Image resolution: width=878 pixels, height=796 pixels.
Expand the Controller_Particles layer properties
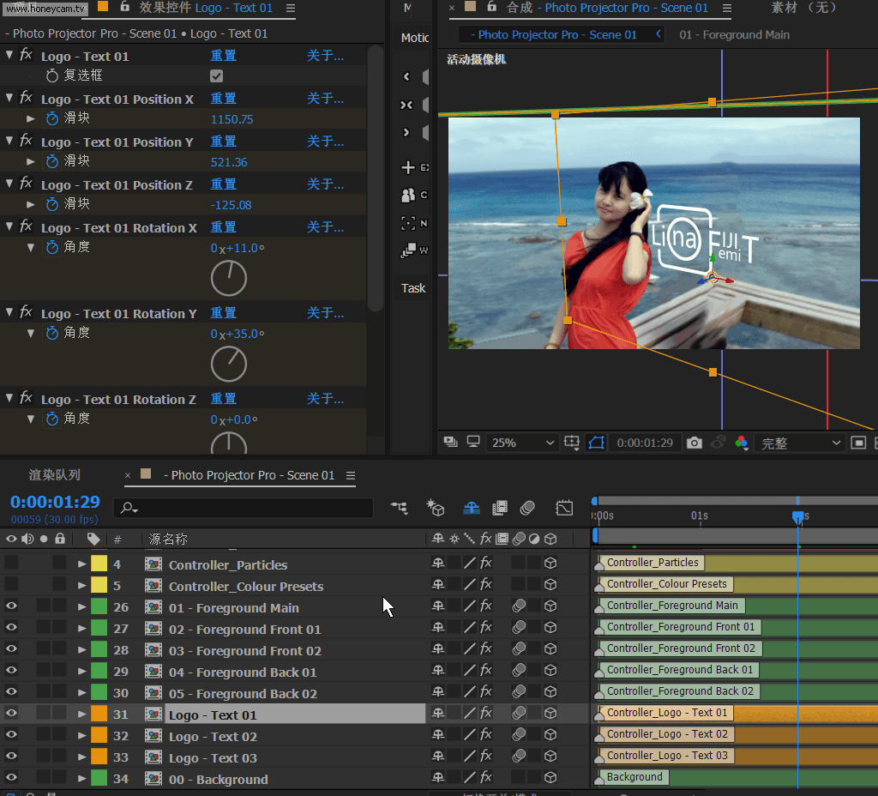pos(82,564)
